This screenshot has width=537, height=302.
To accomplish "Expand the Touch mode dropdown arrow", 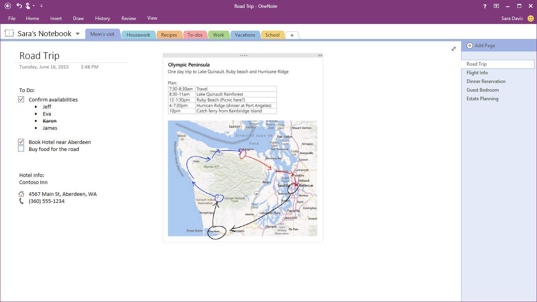I will click(x=34, y=6).
